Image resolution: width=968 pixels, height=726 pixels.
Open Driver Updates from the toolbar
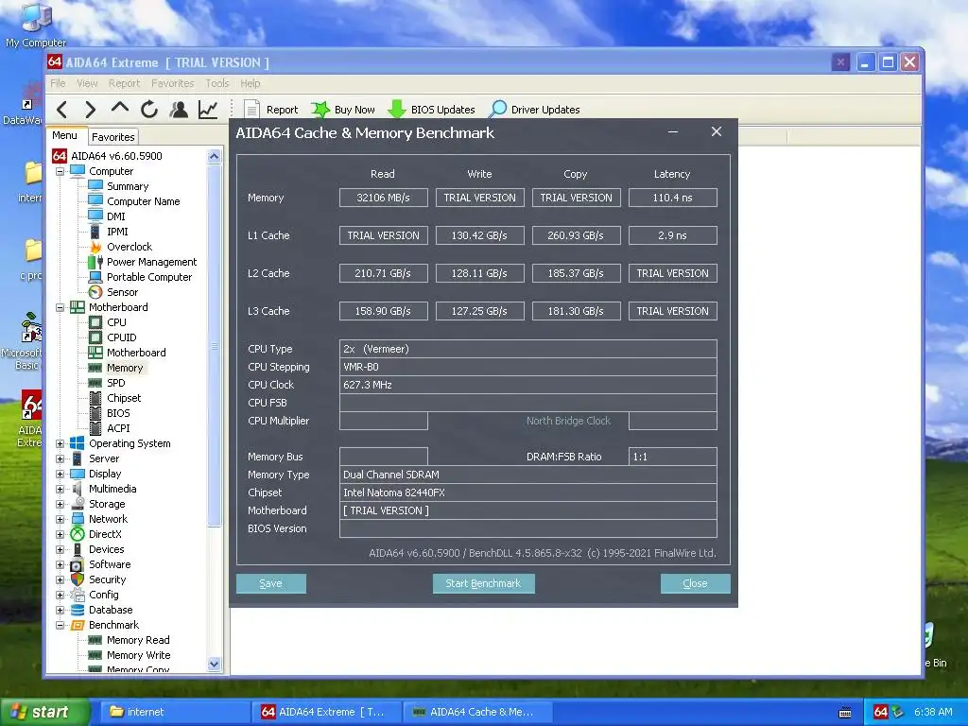click(x=534, y=110)
